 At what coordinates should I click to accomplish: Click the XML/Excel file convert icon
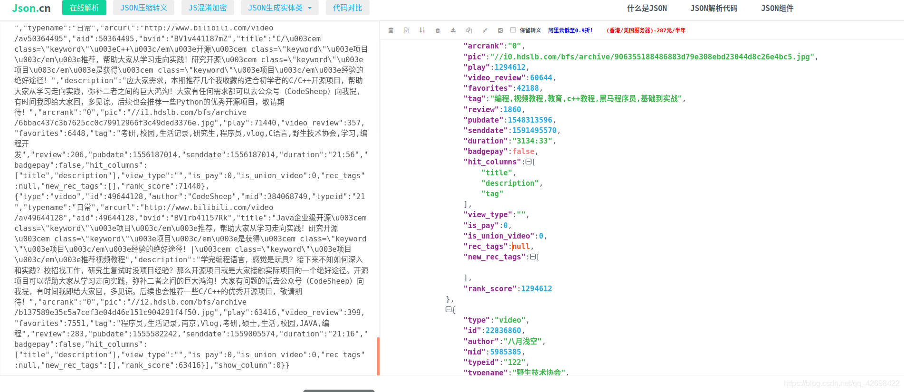pos(406,30)
